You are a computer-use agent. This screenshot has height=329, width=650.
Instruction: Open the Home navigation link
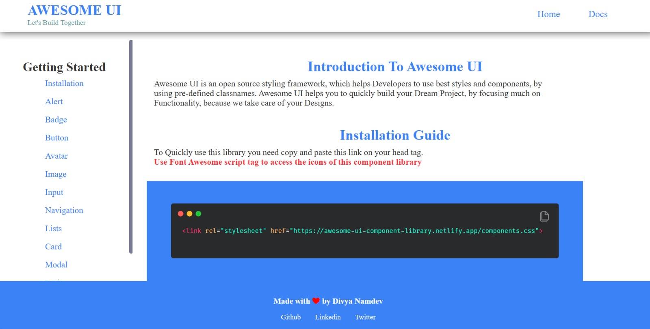point(548,14)
